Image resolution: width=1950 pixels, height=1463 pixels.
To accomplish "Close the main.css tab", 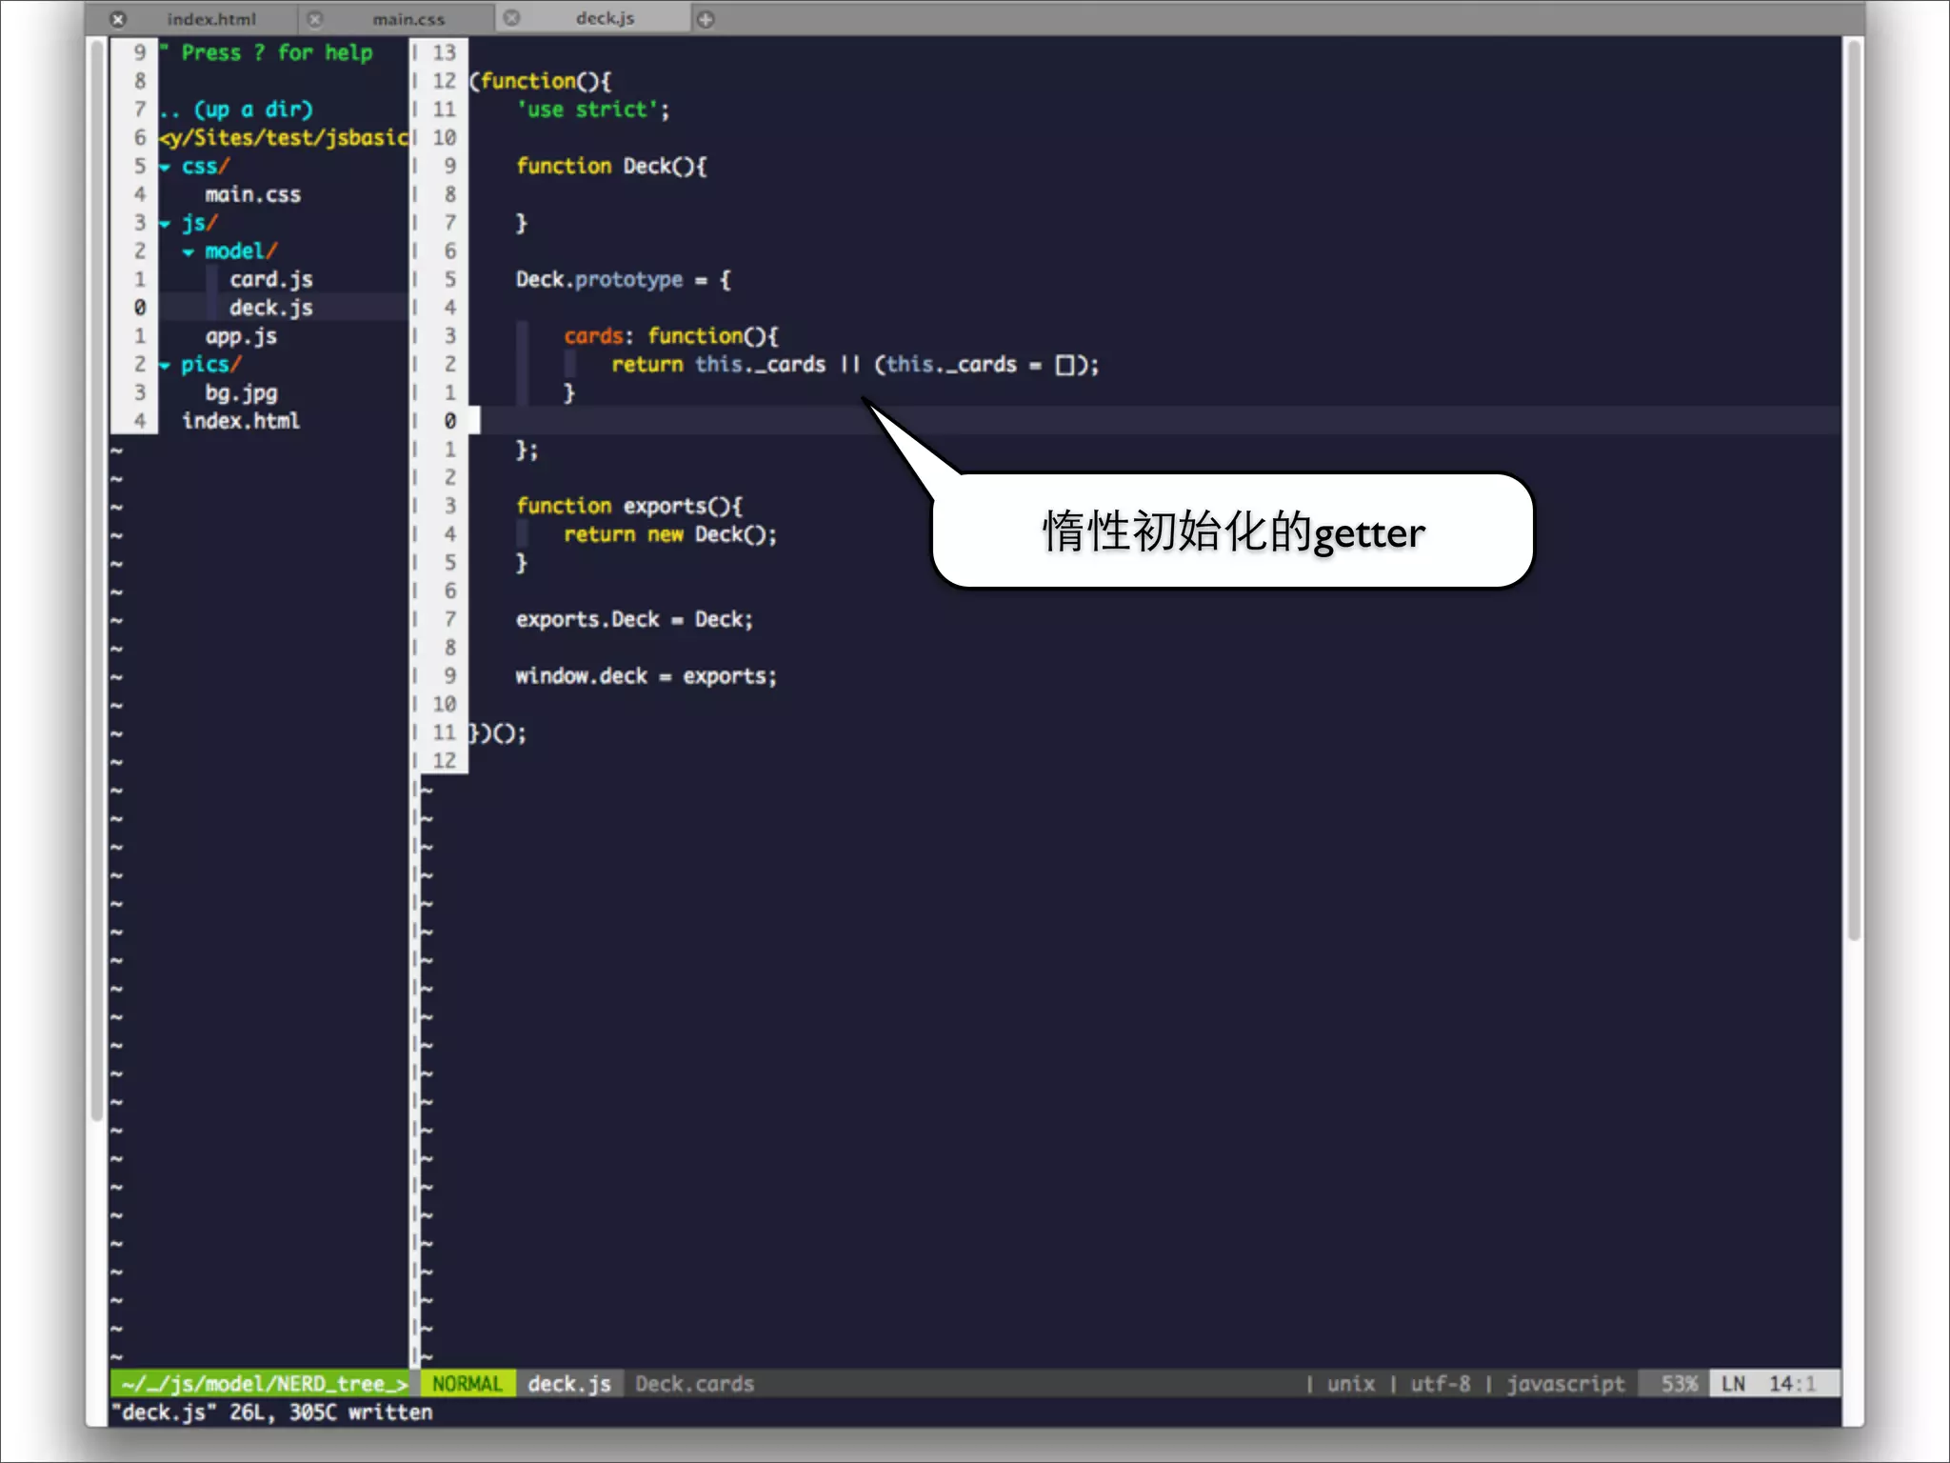I will pos(315,19).
